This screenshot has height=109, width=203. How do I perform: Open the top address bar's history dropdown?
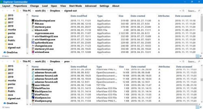point(180,11)
